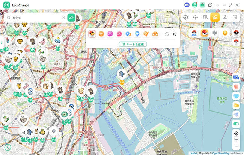
Task: Select the Two-spot route mode icon
Action: 205,17
